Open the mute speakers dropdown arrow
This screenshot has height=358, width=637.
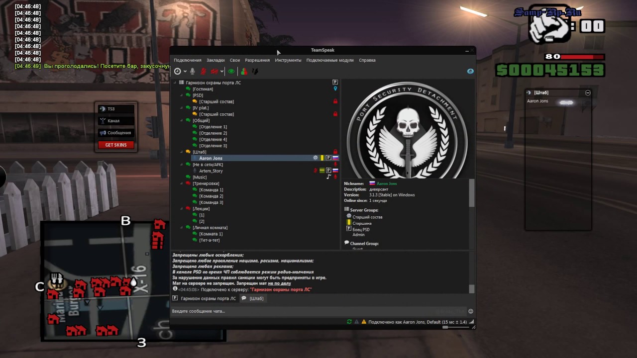(x=222, y=72)
